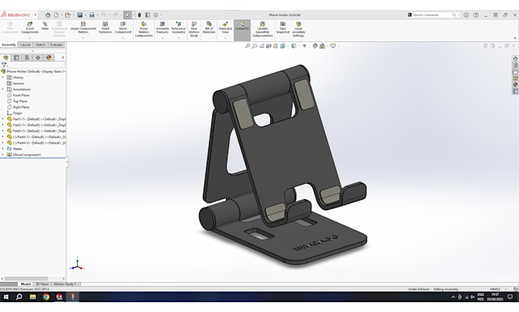Toggle the Select cursor tool
This screenshot has height=312, width=519.
tap(127, 15)
